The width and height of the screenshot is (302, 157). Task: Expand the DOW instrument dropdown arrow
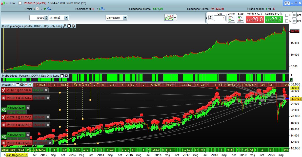click(7, 3)
